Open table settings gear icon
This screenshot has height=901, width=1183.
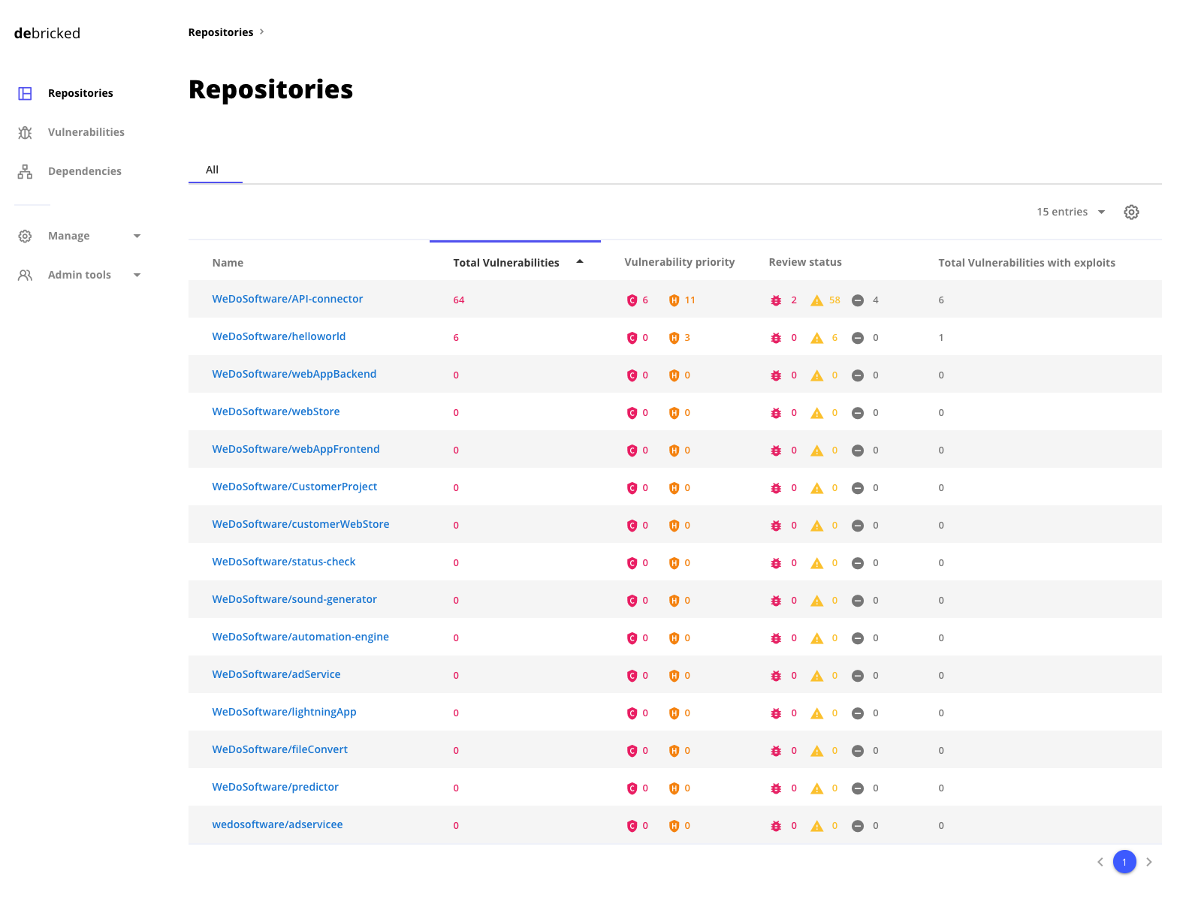pyautogui.click(x=1131, y=212)
